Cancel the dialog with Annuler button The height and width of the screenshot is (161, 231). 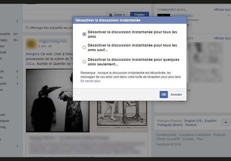(176, 94)
